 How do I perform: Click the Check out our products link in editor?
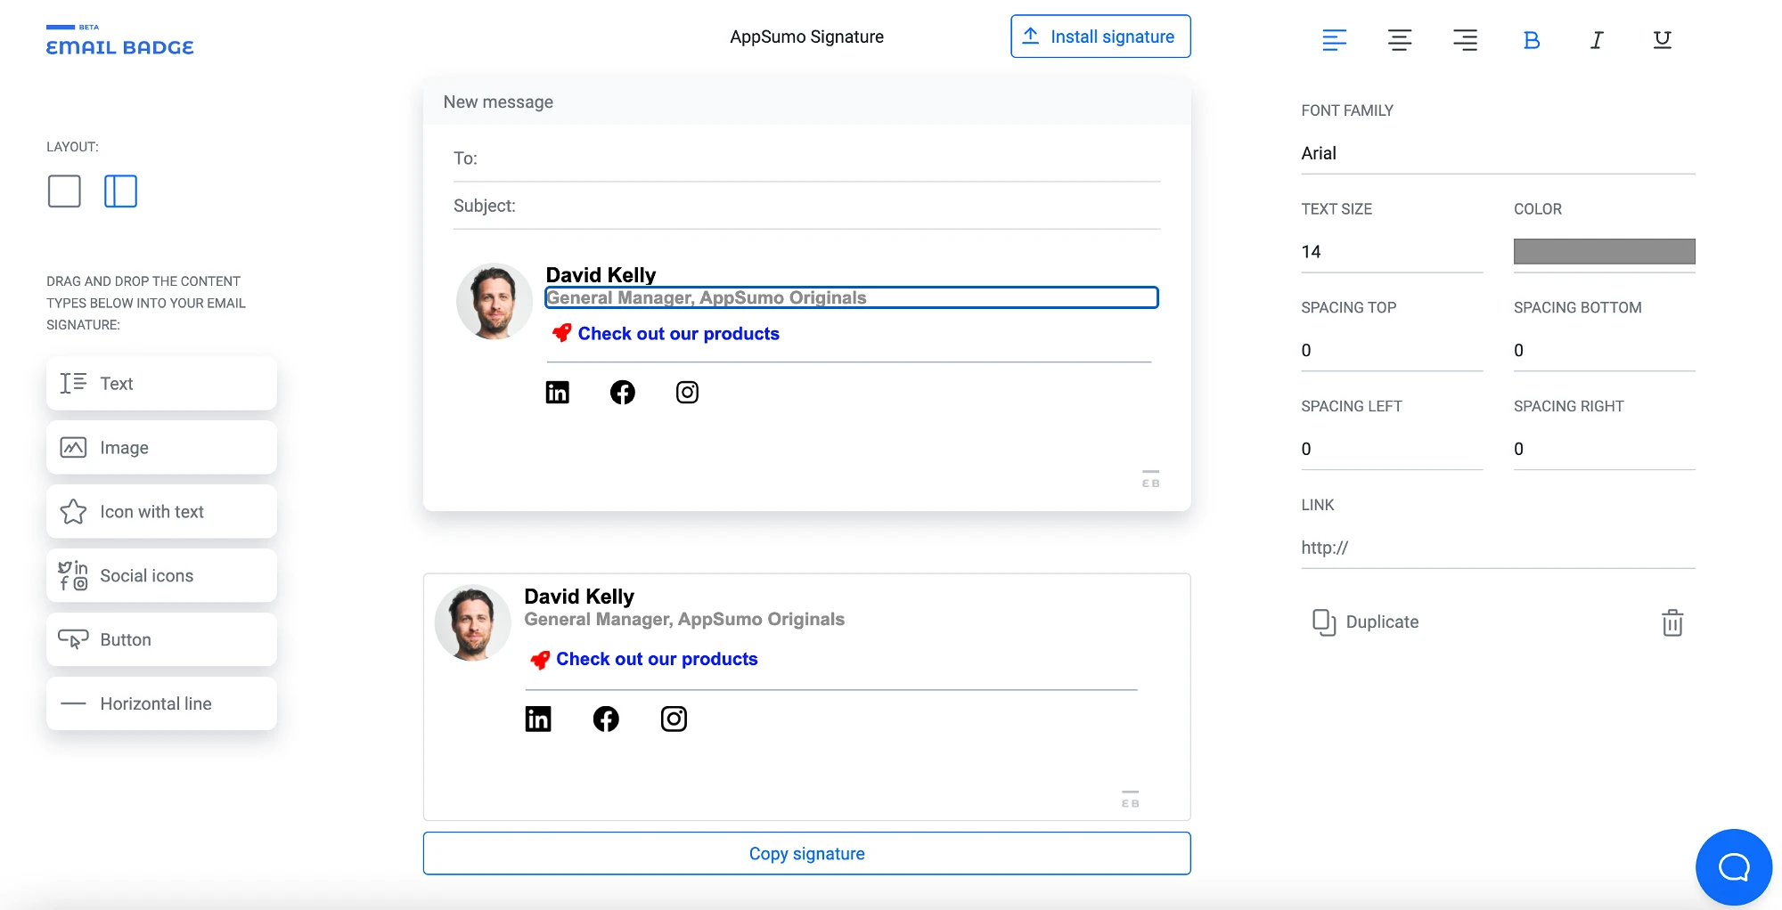(x=678, y=333)
